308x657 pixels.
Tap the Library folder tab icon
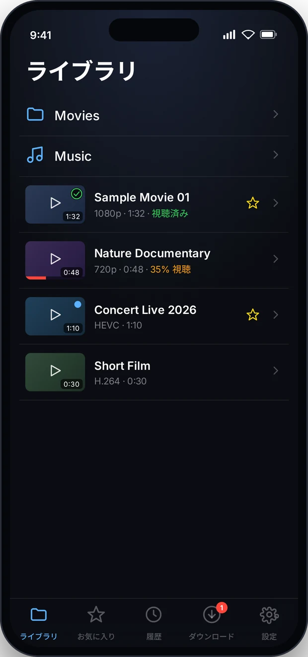(38, 615)
